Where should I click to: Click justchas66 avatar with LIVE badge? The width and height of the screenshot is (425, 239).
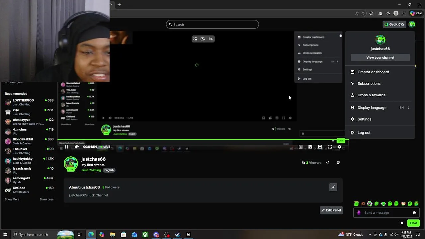pyautogui.click(x=71, y=164)
